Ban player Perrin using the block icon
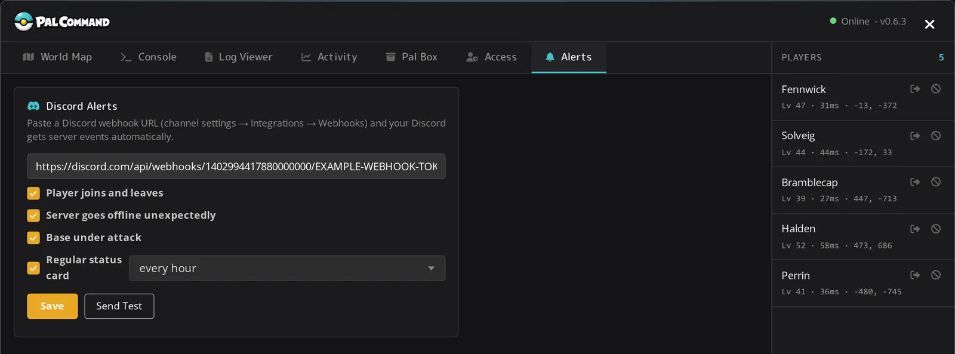This screenshot has width=955, height=354. coord(936,275)
